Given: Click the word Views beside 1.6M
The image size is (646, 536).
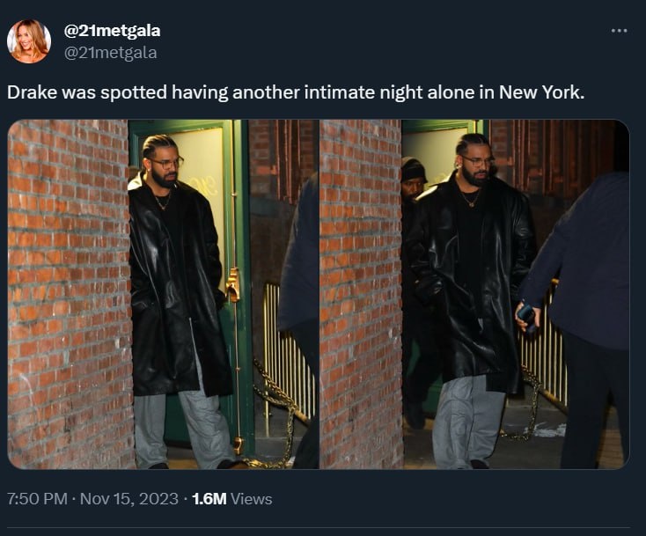Looking at the screenshot, I should point(252,499).
